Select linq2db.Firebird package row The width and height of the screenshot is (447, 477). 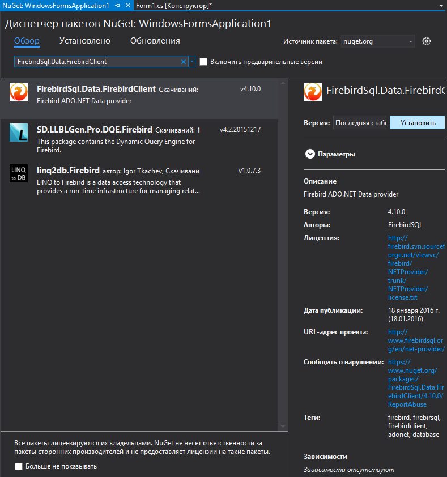point(139,180)
